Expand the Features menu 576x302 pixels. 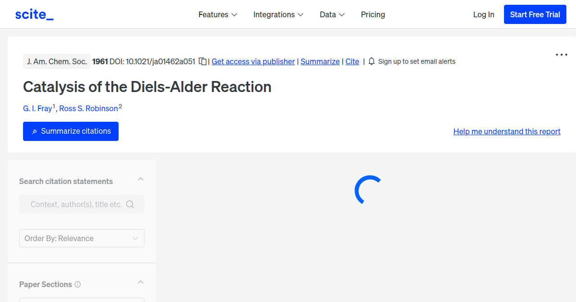[x=218, y=14]
